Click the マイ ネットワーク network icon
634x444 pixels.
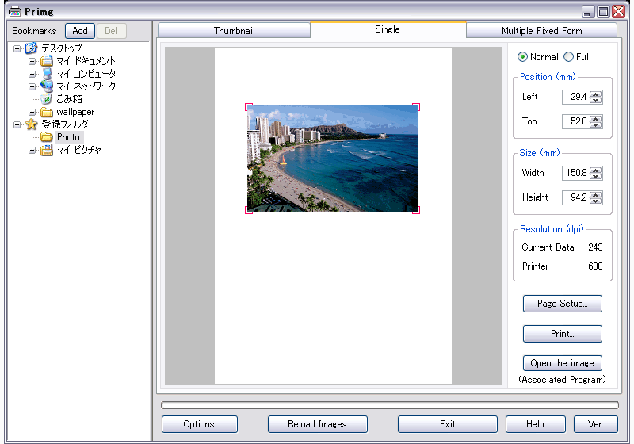click(47, 86)
